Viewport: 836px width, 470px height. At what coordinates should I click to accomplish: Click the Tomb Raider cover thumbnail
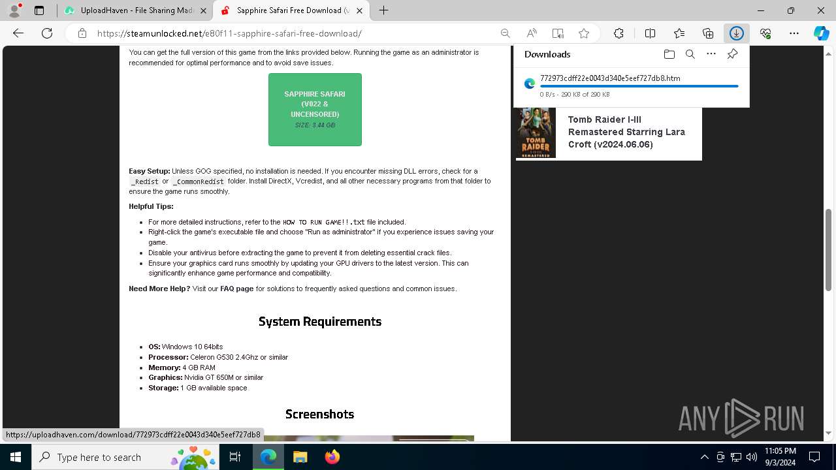tap(536, 133)
